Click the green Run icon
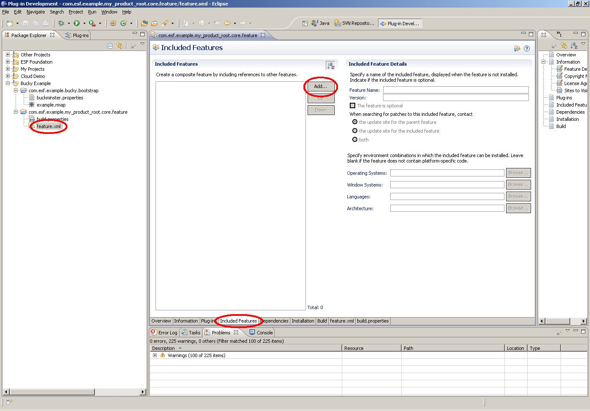 tap(77, 23)
